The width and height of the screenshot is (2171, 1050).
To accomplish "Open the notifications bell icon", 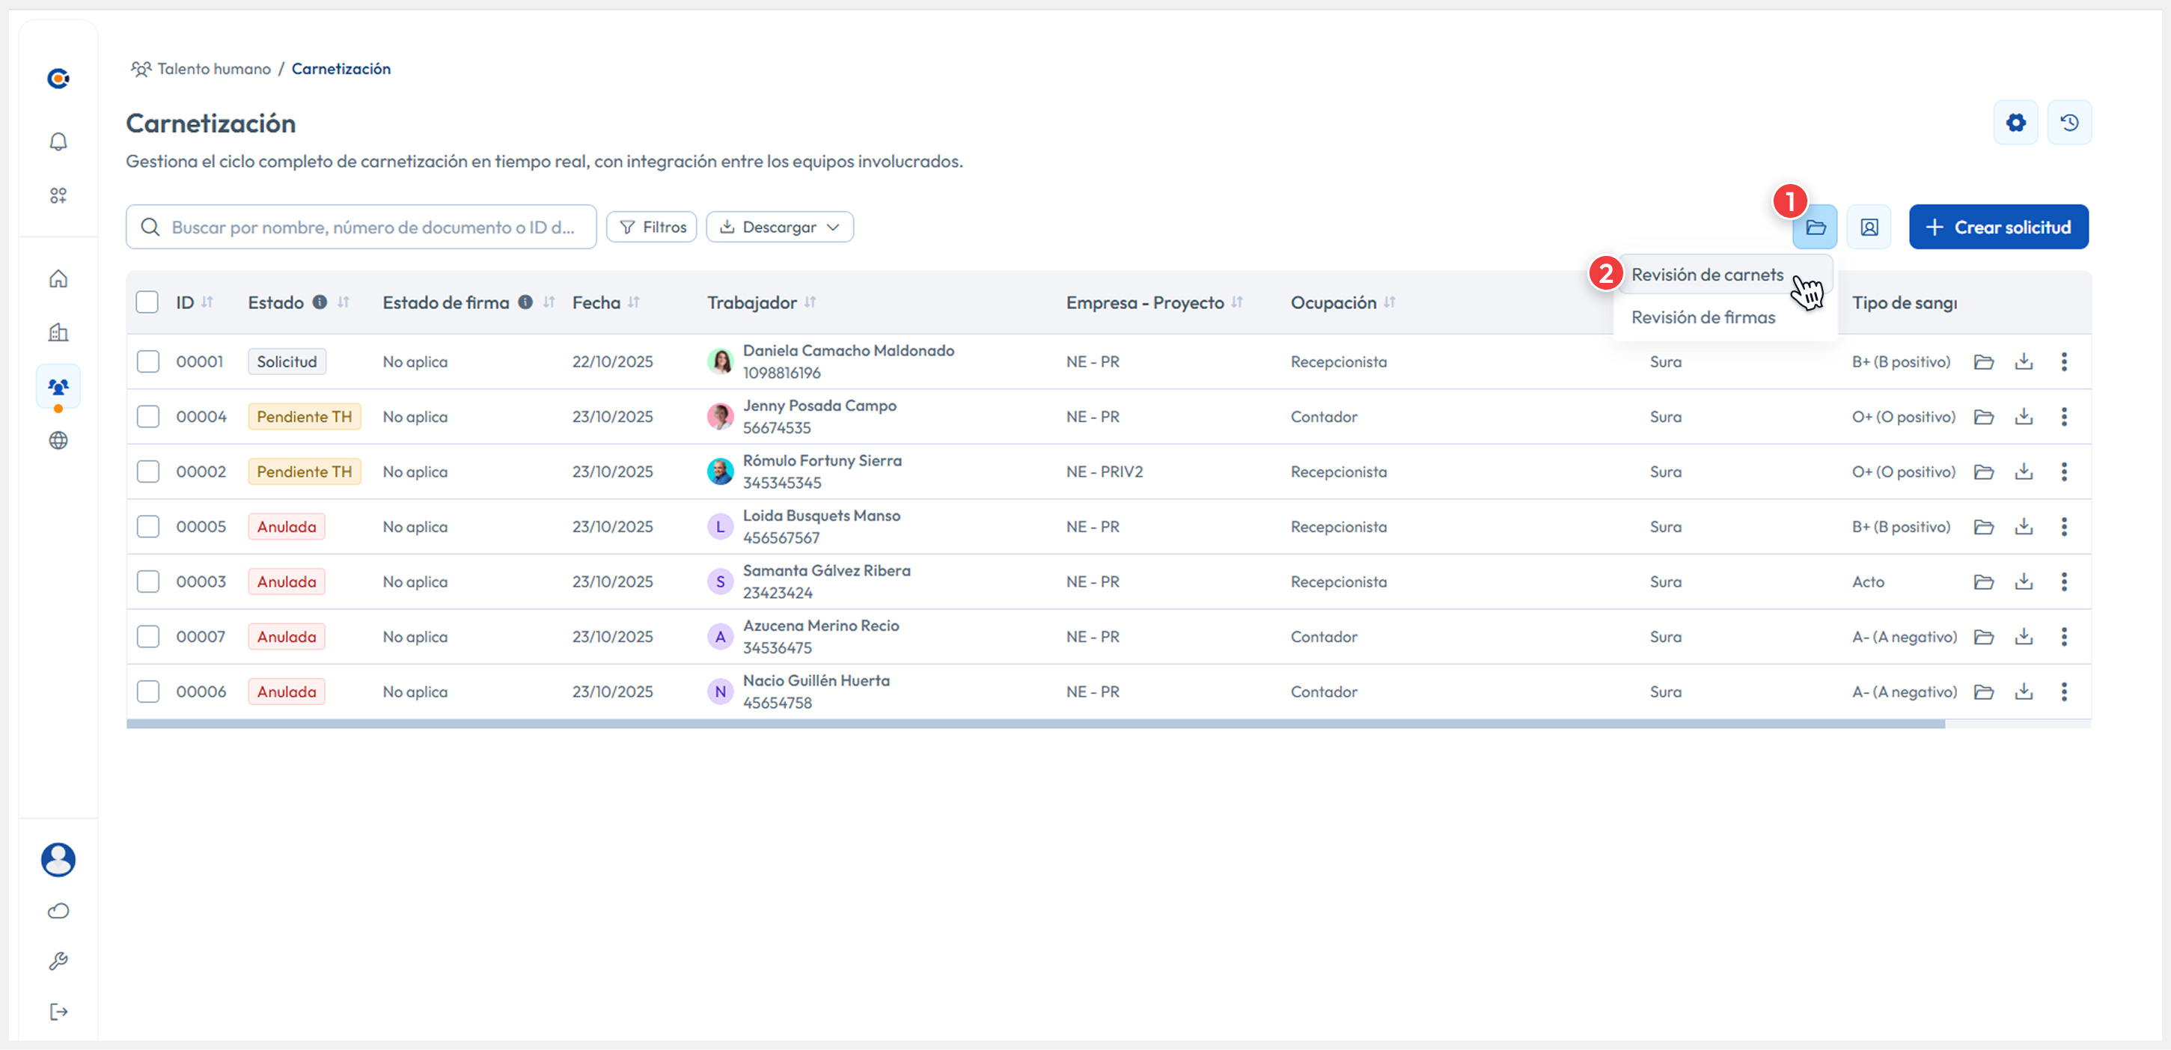I will tap(58, 141).
